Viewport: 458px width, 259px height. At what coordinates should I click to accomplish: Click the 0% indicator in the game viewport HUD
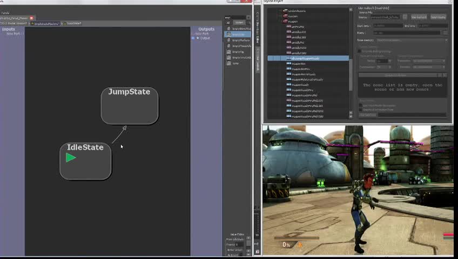point(286,245)
